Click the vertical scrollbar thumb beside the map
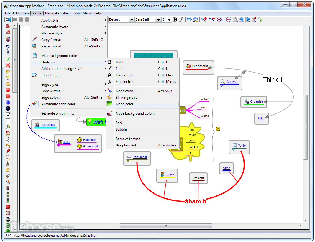This screenshot has width=315, height=242. tap(305, 127)
